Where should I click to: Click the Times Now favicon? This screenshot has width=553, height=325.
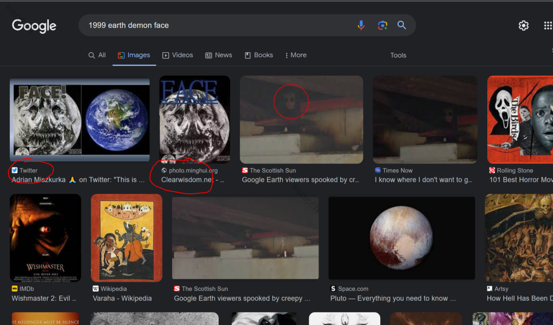click(378, 170)
